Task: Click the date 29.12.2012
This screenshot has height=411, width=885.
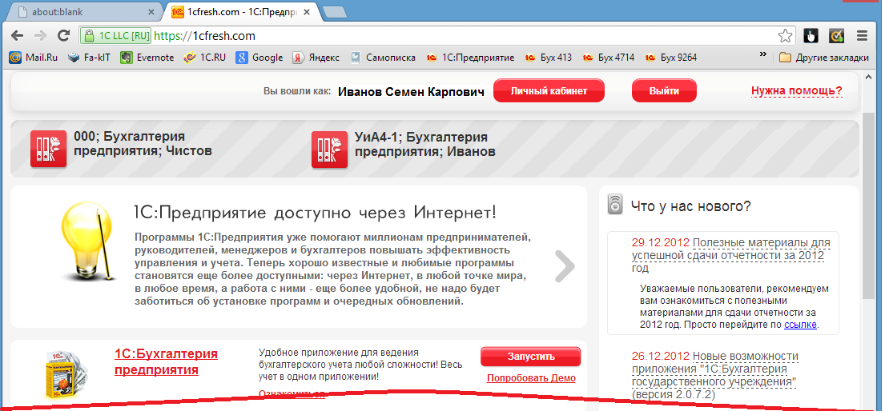Action: tap(661, 243)
